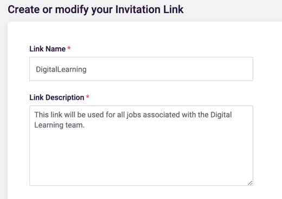Viewport: 282px width, 199px height.
Task: Click the word 'Learning' on the description's second line
Action: point(49,125)
